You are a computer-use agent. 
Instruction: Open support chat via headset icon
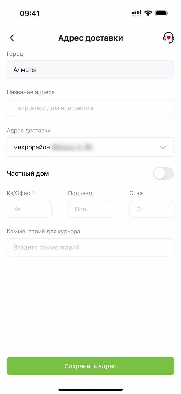pyautogui.click(x=168, y=38)
